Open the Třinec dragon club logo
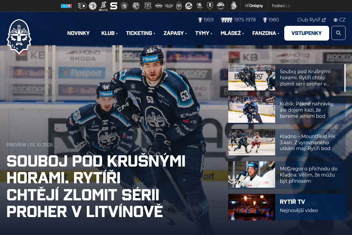Image resolution: width=352 pixels, height=235 pixels. (x=93, y=6)
